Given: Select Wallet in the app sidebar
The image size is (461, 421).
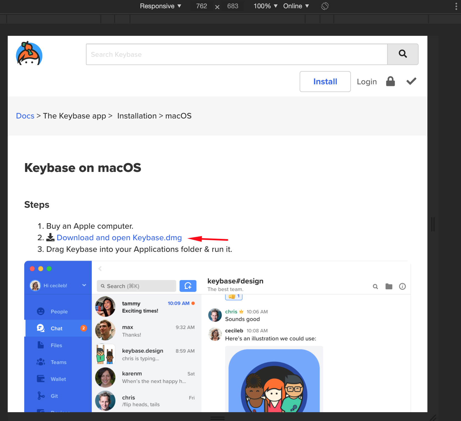Looking at the screenshot, I should click(58, 379).
